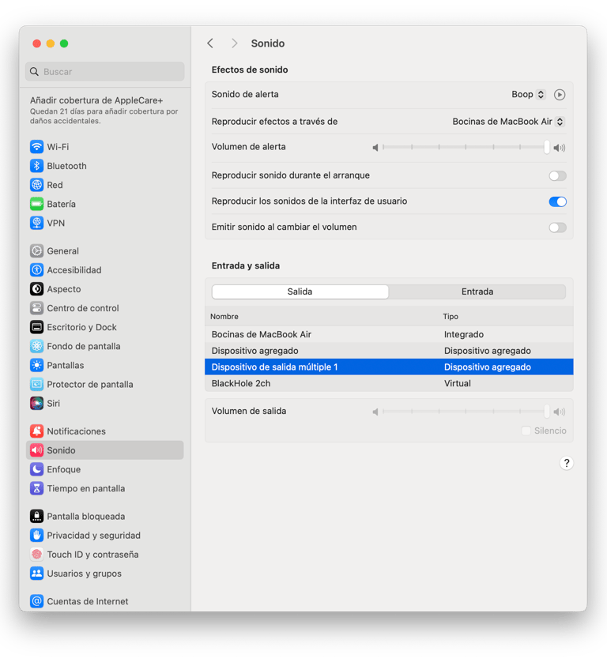Select Dispositivo de salida múltiple 1 row

[x=389, y=367]
